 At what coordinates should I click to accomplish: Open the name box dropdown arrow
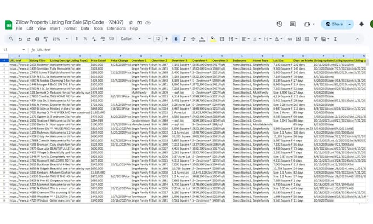(24, 50)
